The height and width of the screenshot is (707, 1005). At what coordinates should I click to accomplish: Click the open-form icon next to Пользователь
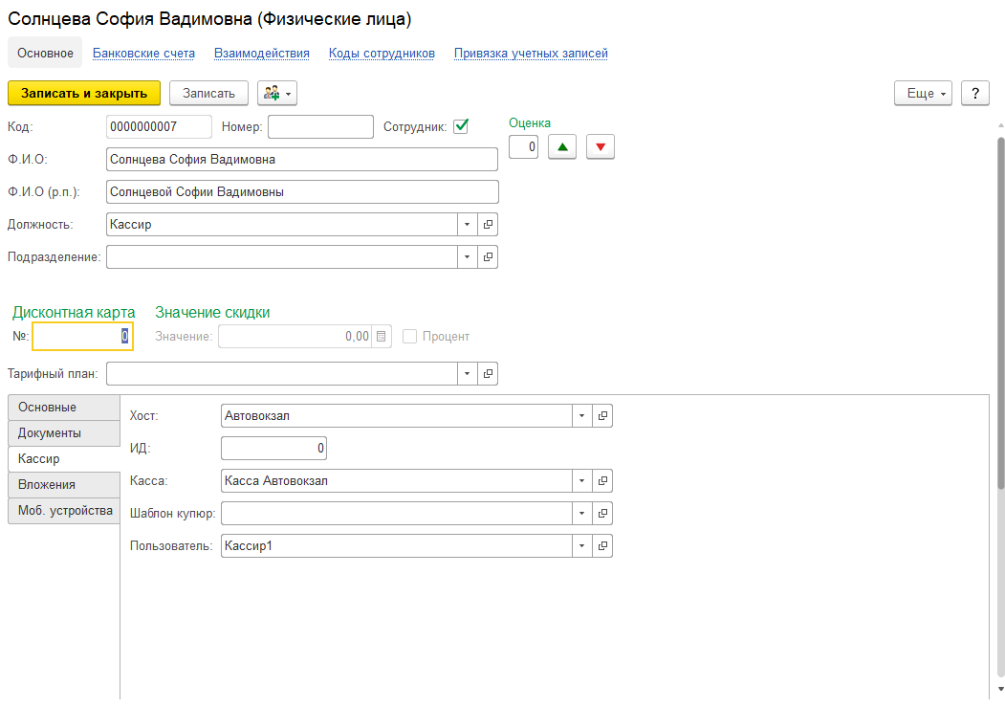pyautogui.click(x=602, y=546)
